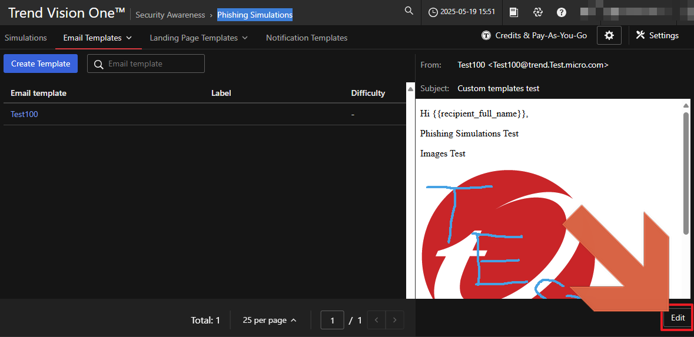
Task: Click the Email template search field
Action: [153, 64]
